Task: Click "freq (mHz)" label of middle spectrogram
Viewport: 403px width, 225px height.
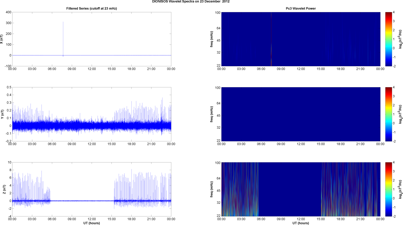Action: pos(212,114)
